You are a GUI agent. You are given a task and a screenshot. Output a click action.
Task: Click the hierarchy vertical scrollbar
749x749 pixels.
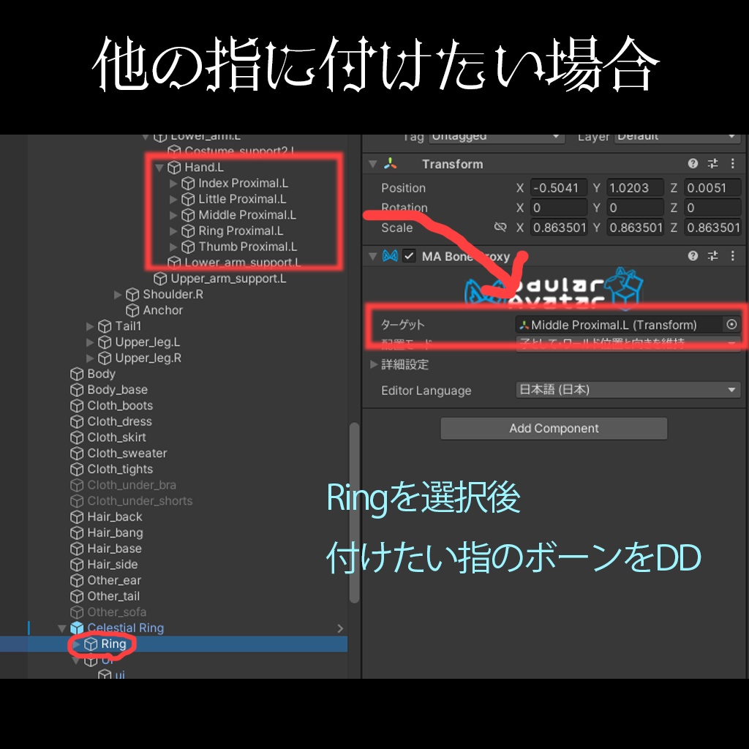pyautogui.click(x=354, y=513)
